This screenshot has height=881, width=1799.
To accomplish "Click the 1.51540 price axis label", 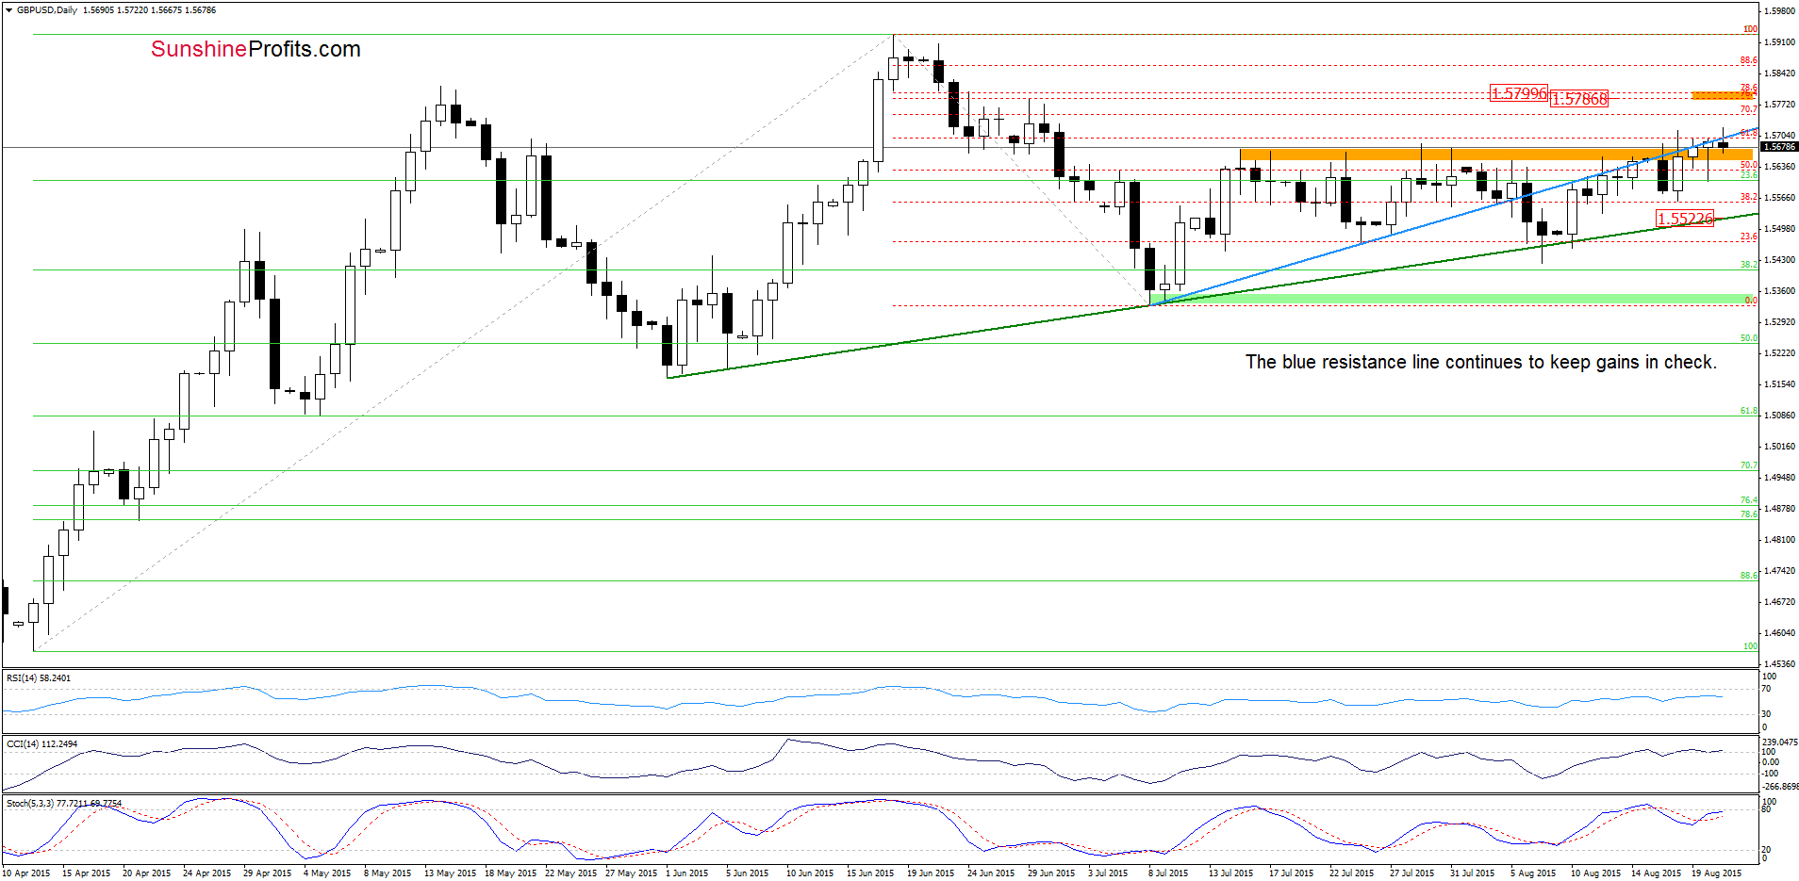I will (1780, 384).
